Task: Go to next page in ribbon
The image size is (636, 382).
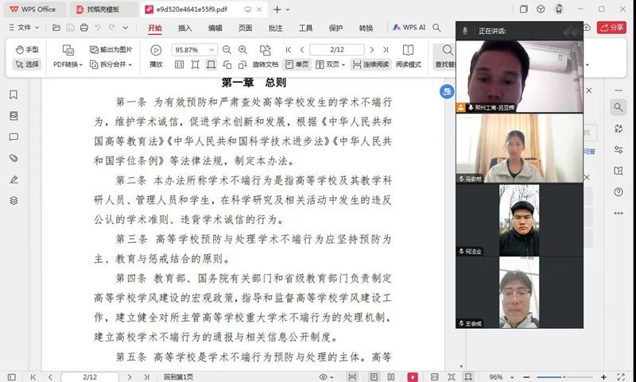Action: coord(371,50)
